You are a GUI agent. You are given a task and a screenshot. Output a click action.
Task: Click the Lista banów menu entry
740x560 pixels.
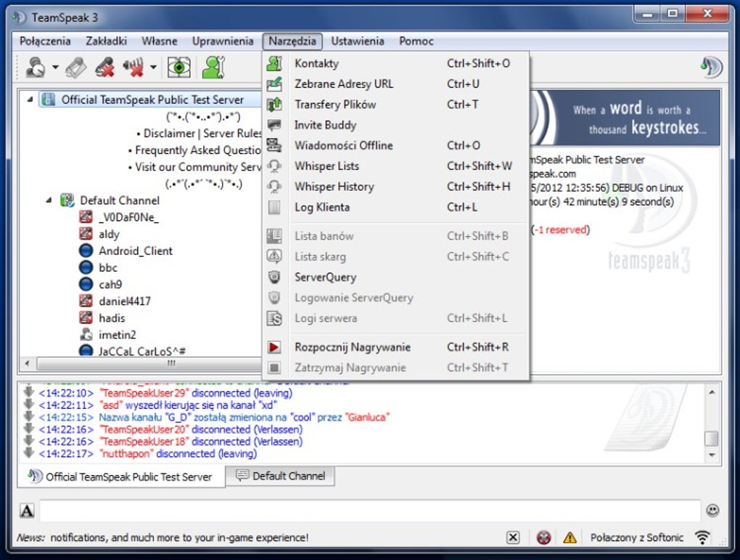[396, 236]
